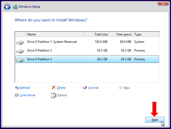This screenshot has width=171, height=129.
Task: Click the Windows Setup title icon
Action: coord(15,7)
